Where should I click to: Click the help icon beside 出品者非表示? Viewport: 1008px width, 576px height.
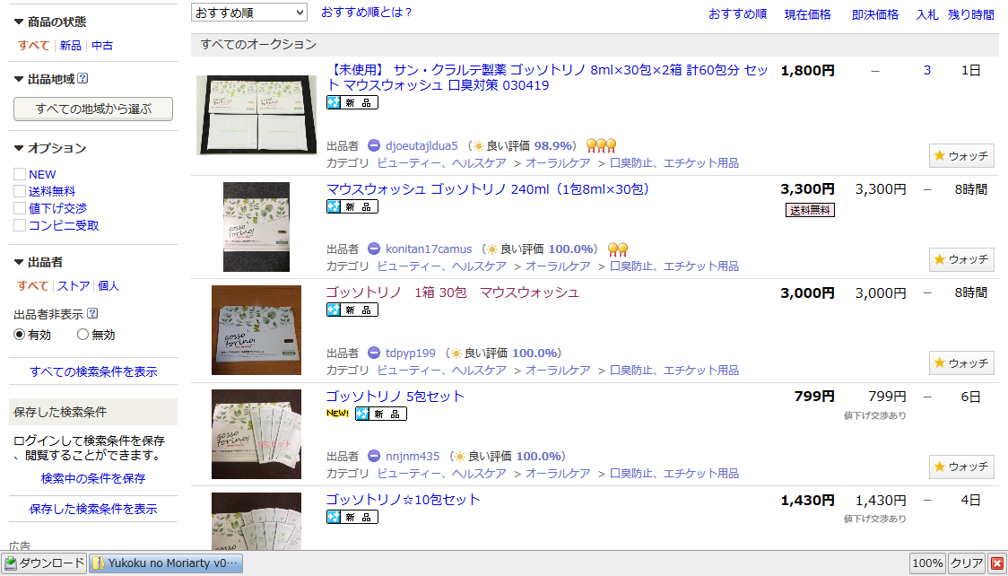pos(92,314)
